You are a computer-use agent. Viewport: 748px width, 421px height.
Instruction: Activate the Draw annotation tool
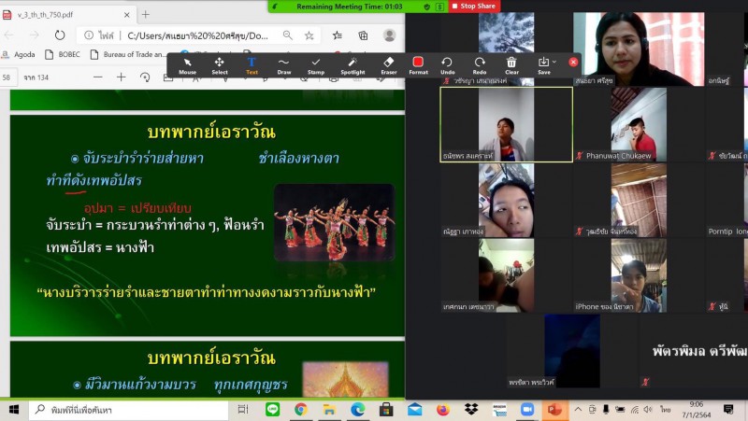tap(283, 64)
